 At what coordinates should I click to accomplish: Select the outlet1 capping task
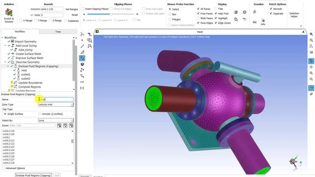click(x=26, y=74)
